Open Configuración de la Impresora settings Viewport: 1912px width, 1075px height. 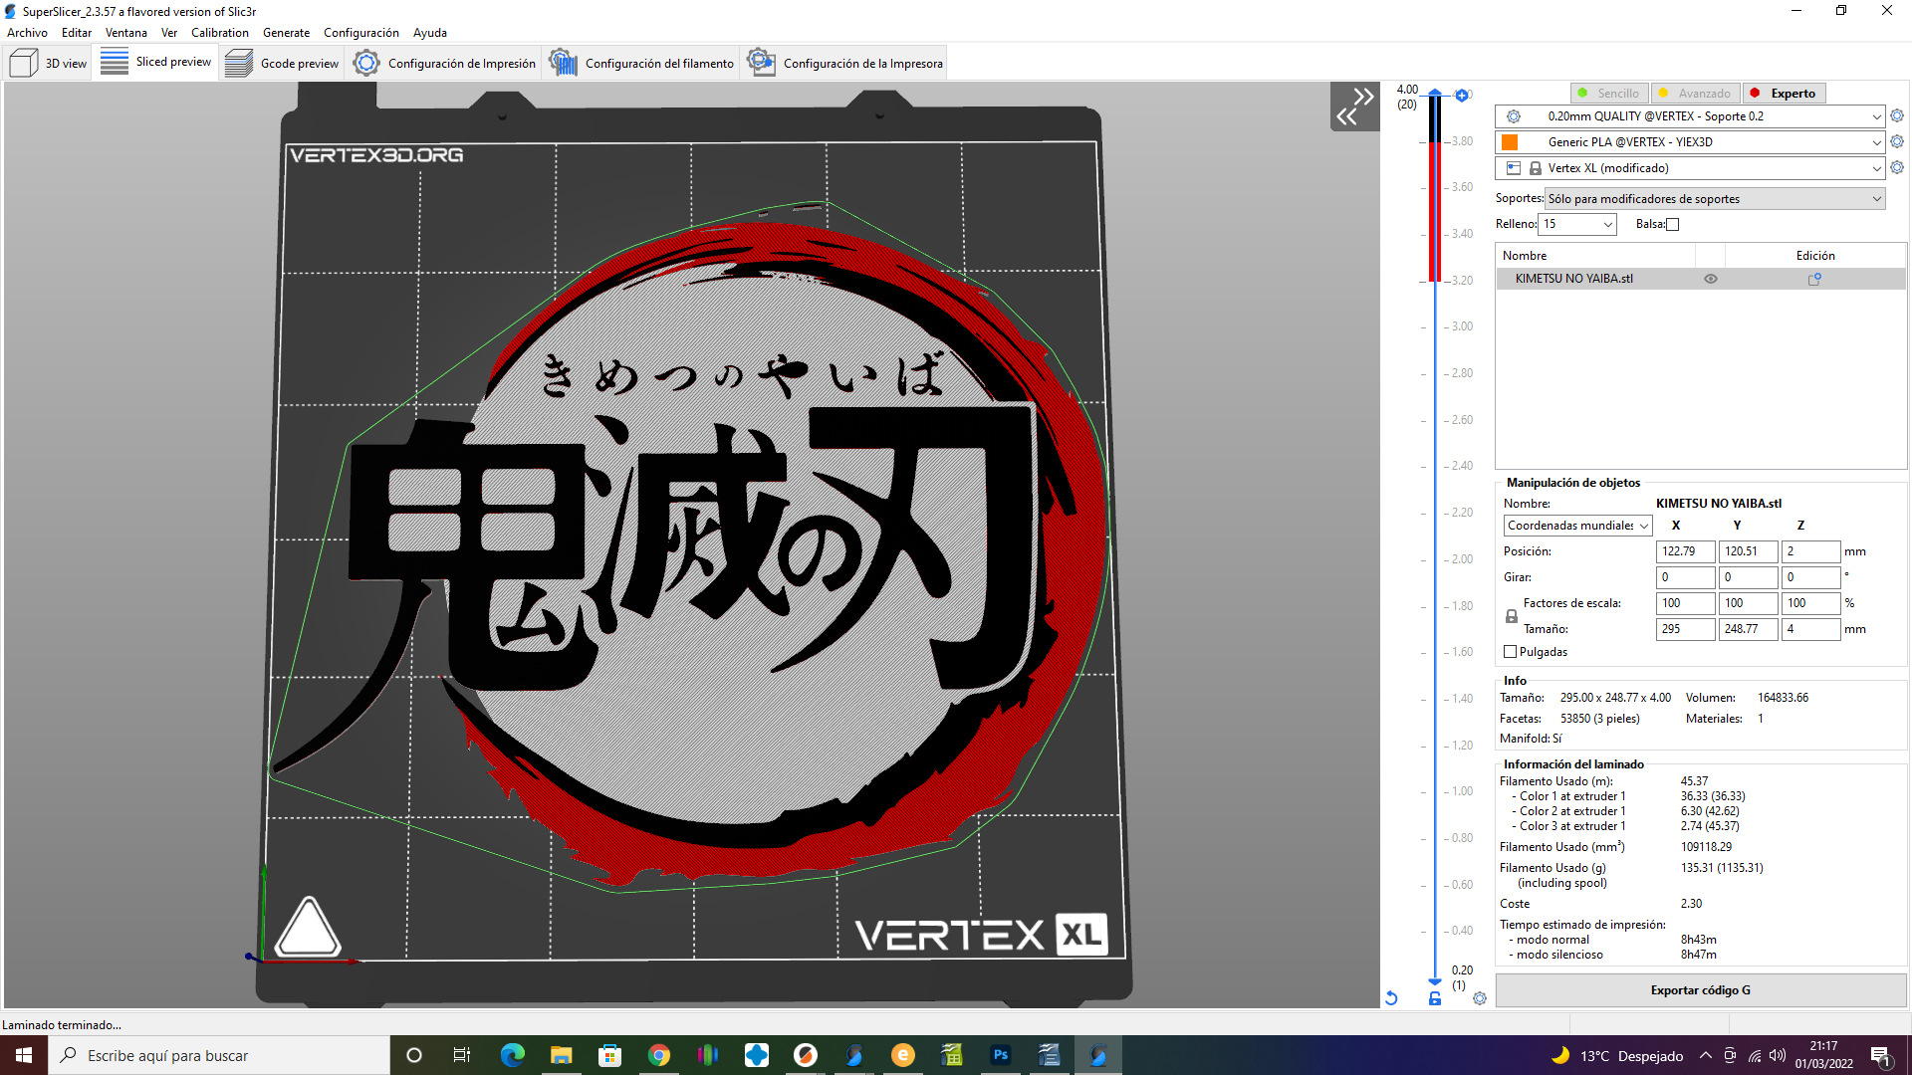[x=843, y=62]
